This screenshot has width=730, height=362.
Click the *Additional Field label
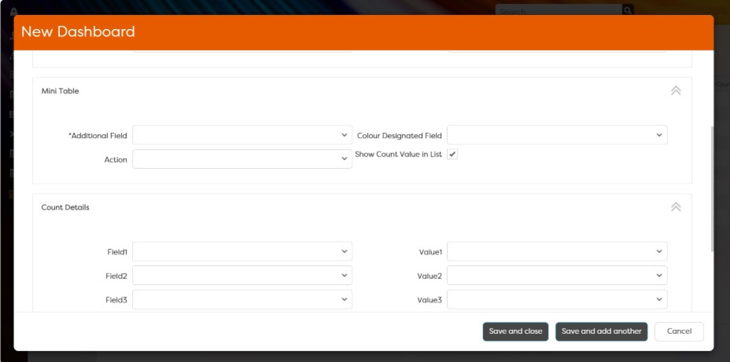98,136
